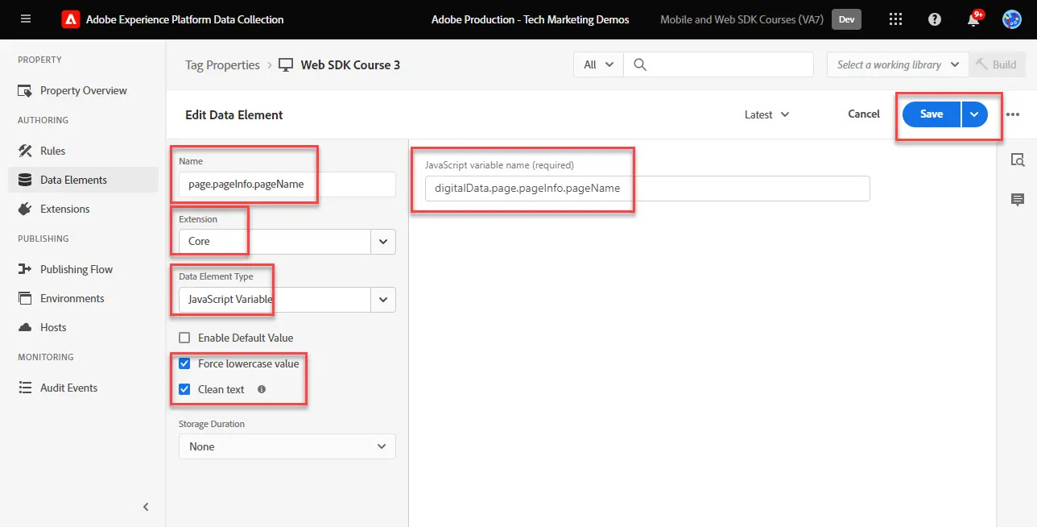Open the Storage Duration dropdown

click(287, 446)
